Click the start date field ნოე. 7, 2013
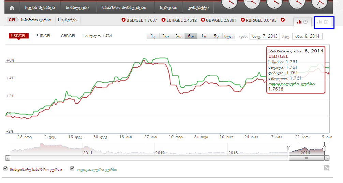Image resolution: width=343 pixels, height=183 pixels. click(x=265, y=36)
